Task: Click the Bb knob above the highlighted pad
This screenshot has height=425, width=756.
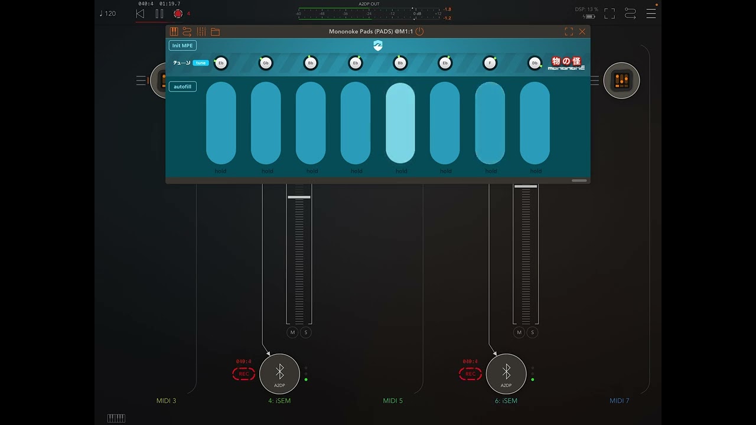Action: [400, 63]
